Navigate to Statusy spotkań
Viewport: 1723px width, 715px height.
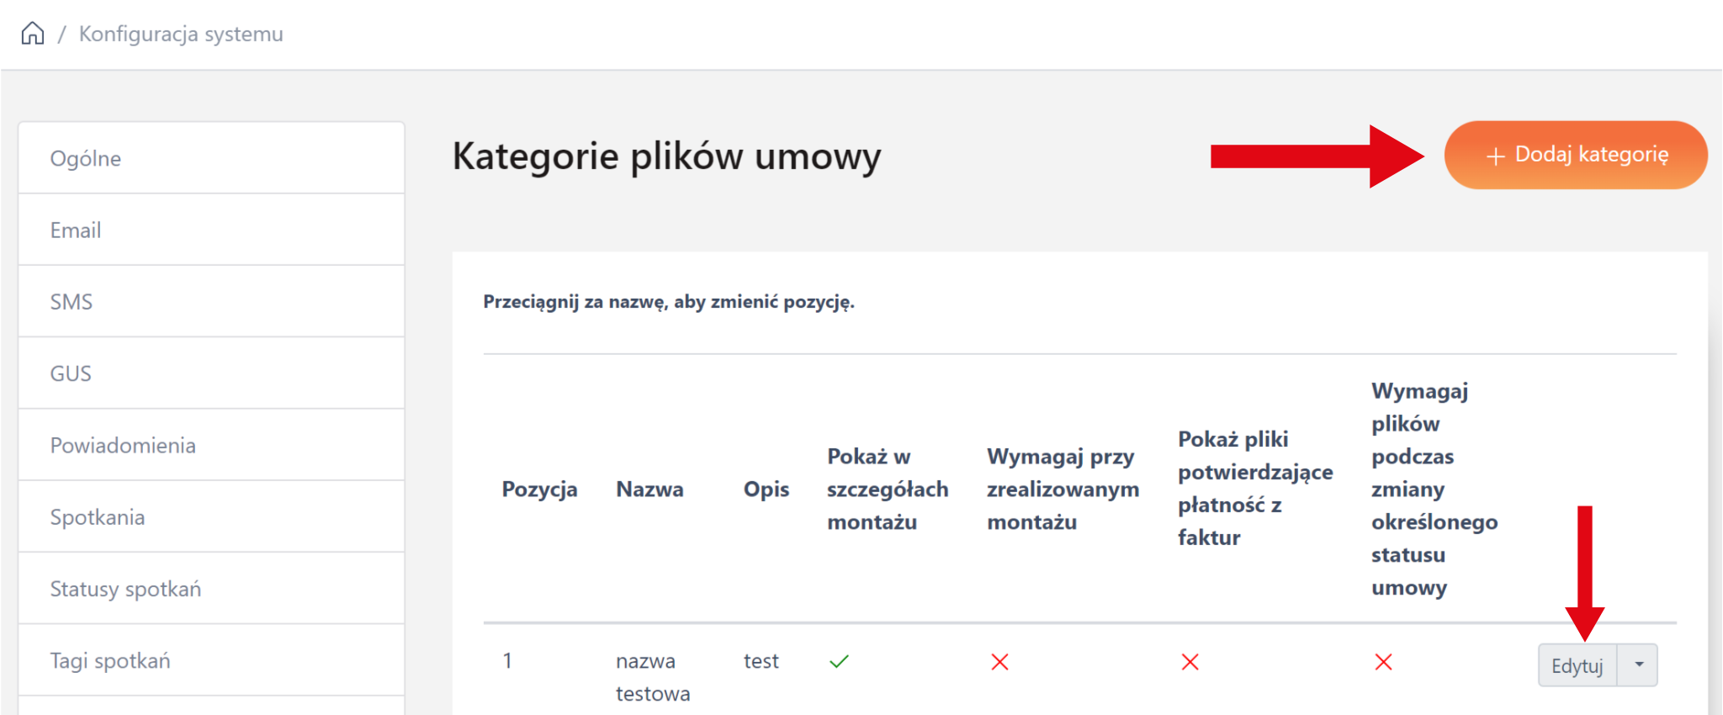[125, 589]
